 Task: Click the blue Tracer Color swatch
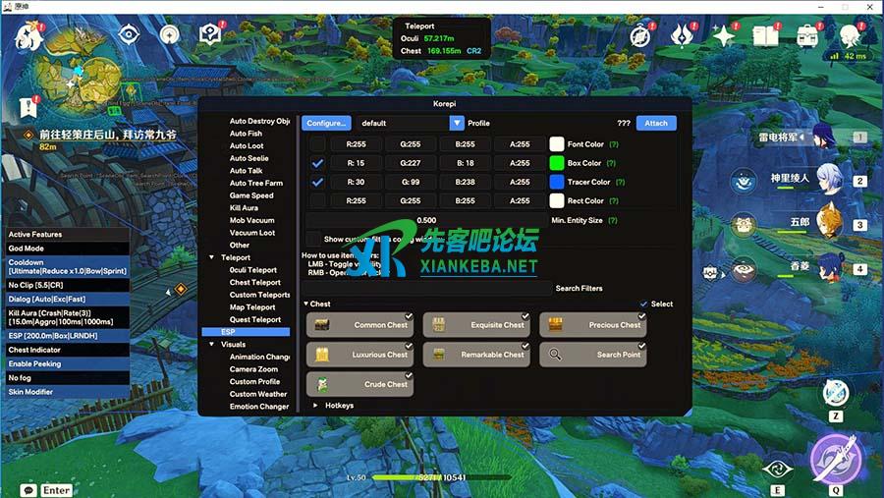[557, 182]
